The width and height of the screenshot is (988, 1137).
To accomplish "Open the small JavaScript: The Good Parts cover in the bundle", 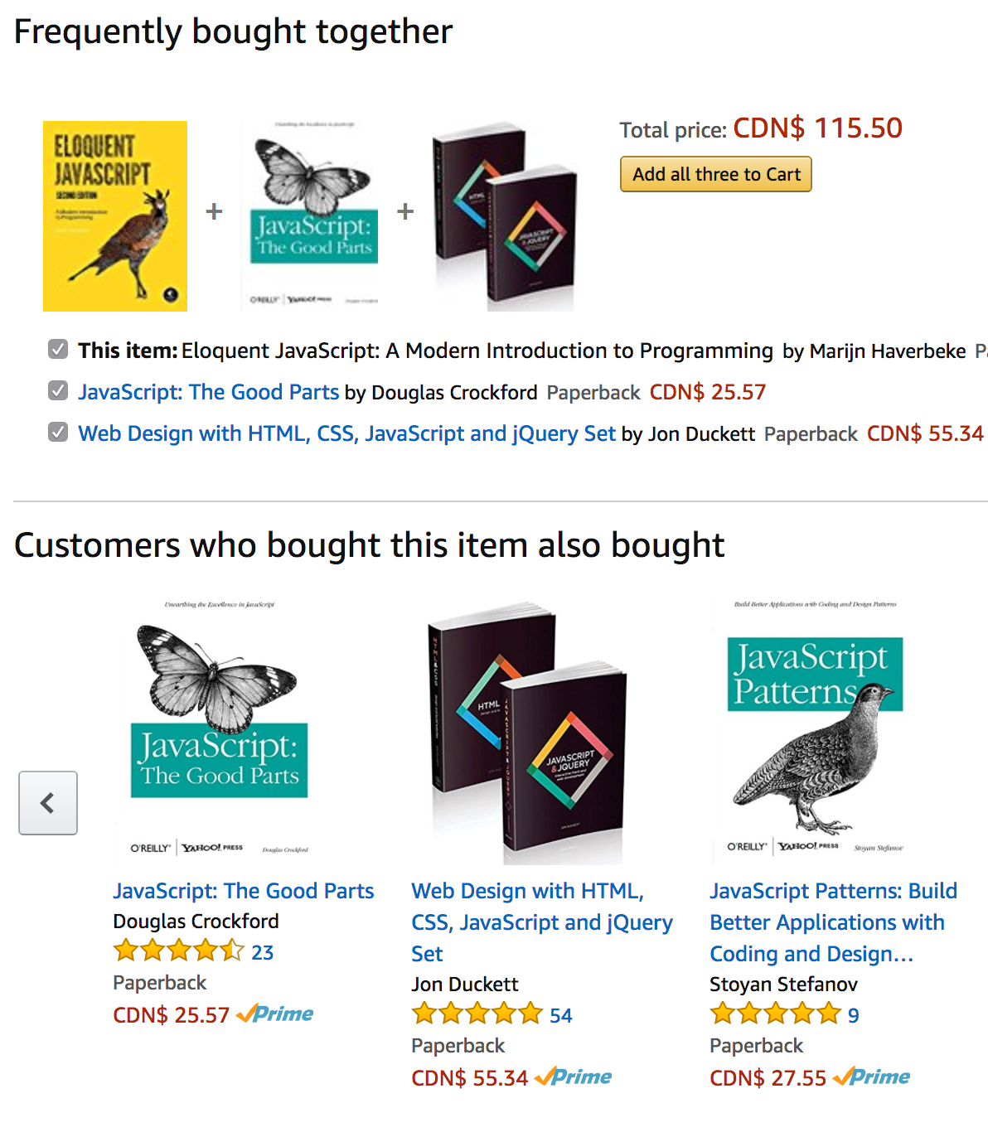I will pos(314,216).
